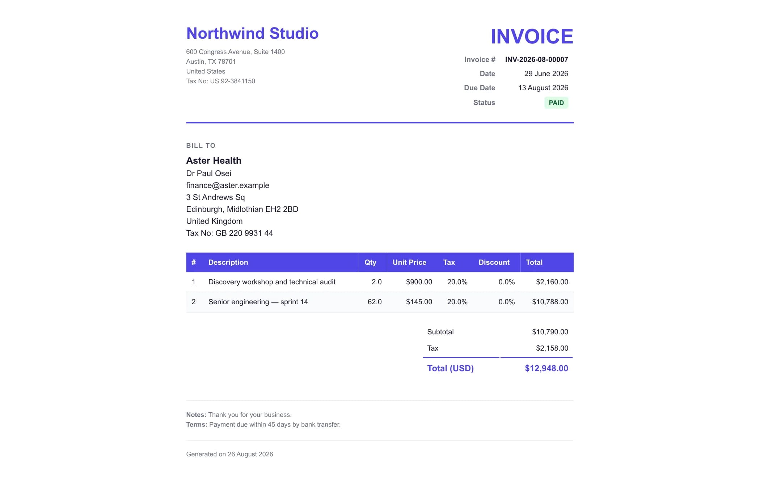Click Generated on 26 August 2026
760x481 pixels.
[x=229, y=454]
